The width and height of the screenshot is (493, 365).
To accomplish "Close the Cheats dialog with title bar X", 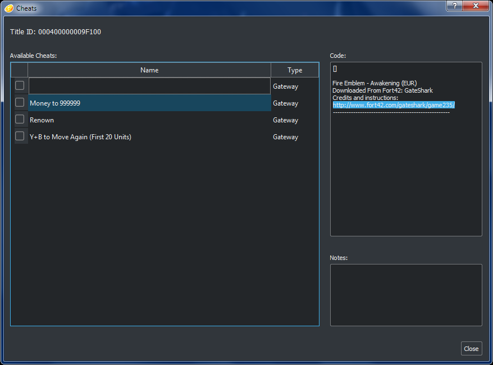I will 476,6.
